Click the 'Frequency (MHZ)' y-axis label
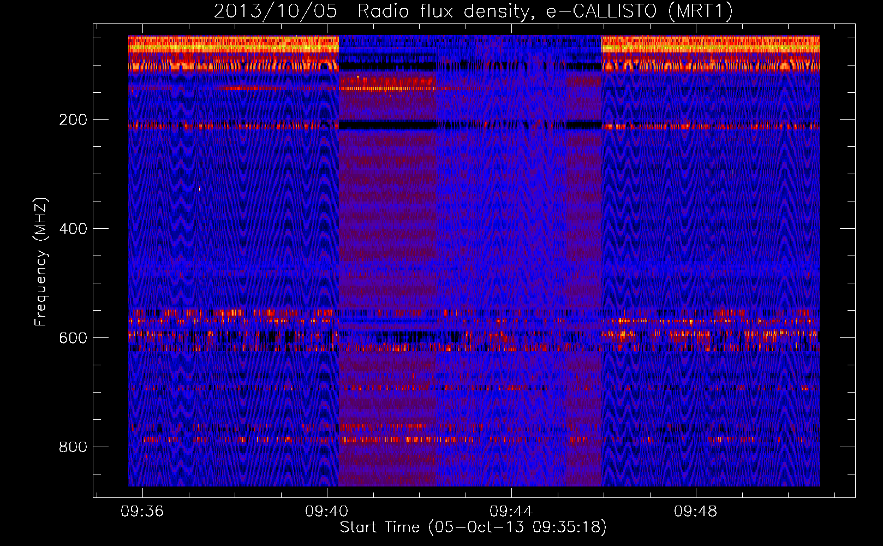883x546 pixels. click(41, 262)
